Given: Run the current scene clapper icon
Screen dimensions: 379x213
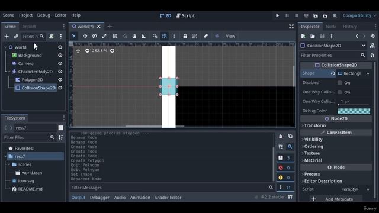Looking at the screenshot, I should tap(316, 16).
